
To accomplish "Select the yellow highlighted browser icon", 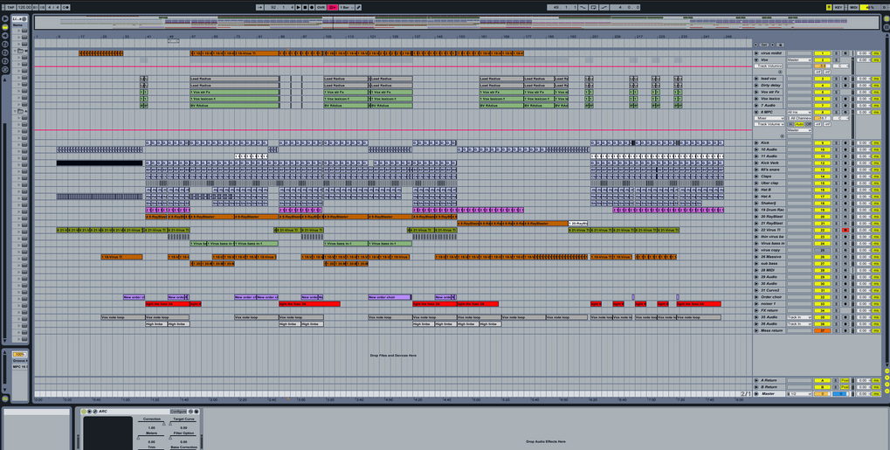I will pos(5,27).
